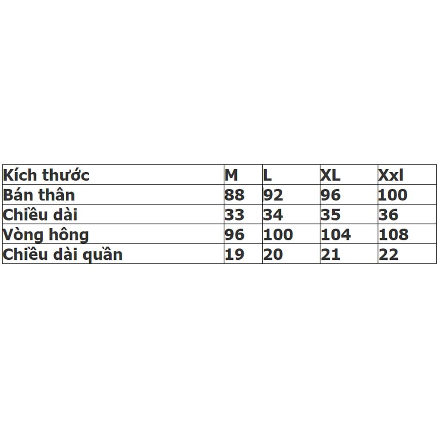Click the cell with value 22
Viewport: 441px width, 441px height.
(407, 254)
